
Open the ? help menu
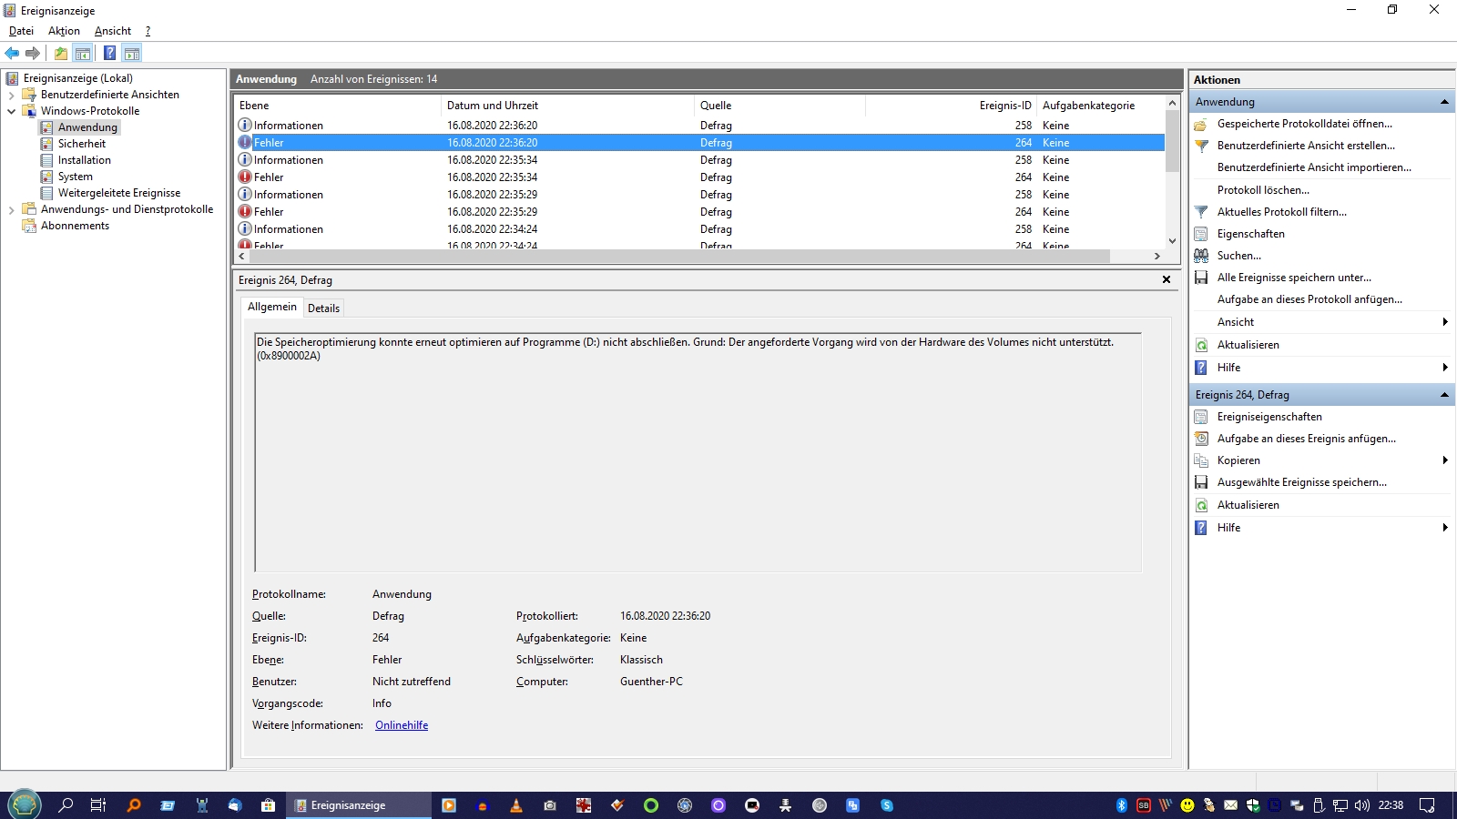(x=148, y=31)
